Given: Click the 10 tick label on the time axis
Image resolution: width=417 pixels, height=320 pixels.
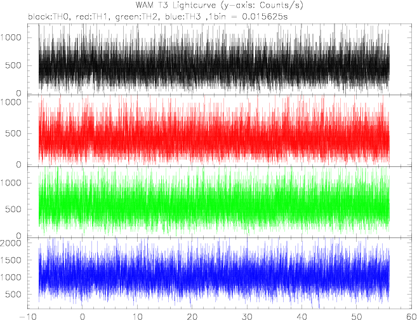Looking at the screenshot, I should tap(137, 317).
